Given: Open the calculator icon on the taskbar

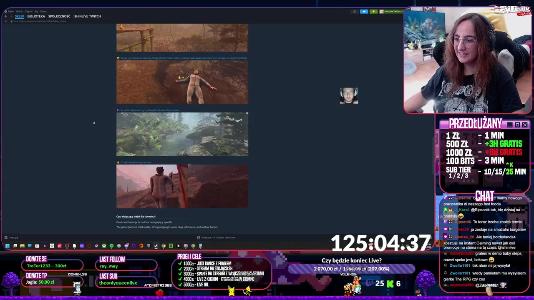Looking at the screenshot, I should (201, 246).
